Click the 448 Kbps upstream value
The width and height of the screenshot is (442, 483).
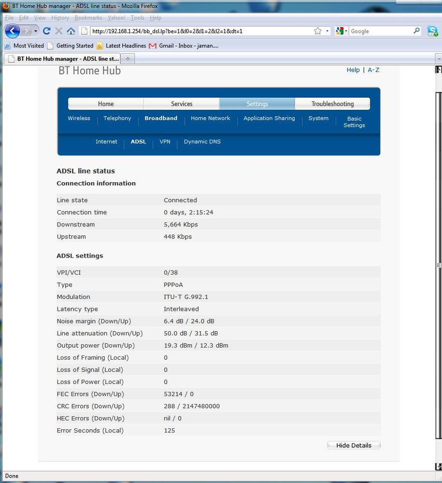178,237
